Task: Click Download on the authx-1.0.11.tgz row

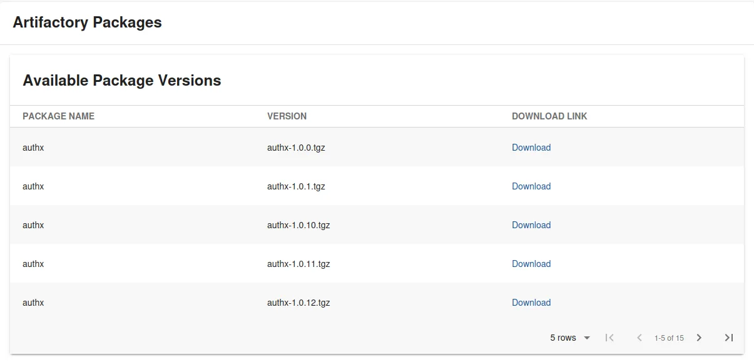Action: [x=531, y=264]
